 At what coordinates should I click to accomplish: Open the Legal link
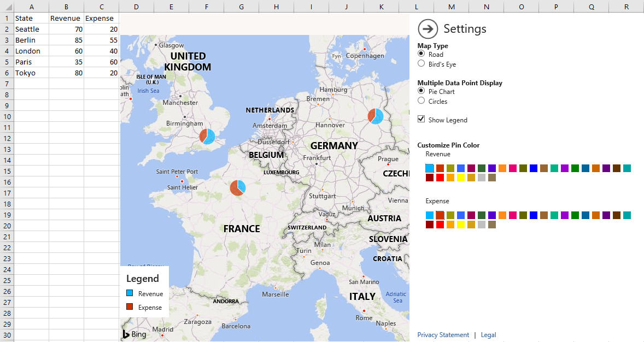tap(488, 335)
